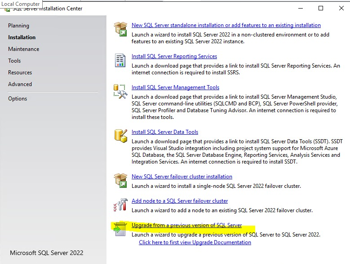Close the SQL Server Installation Center window

pos(341,8)
